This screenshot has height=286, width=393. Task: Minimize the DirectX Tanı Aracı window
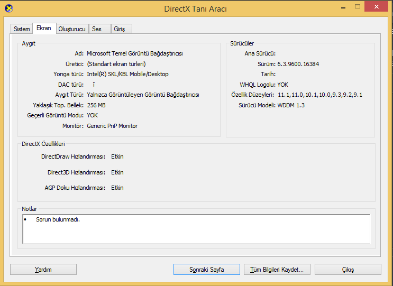pyautogui.click(x=343, y=7)
